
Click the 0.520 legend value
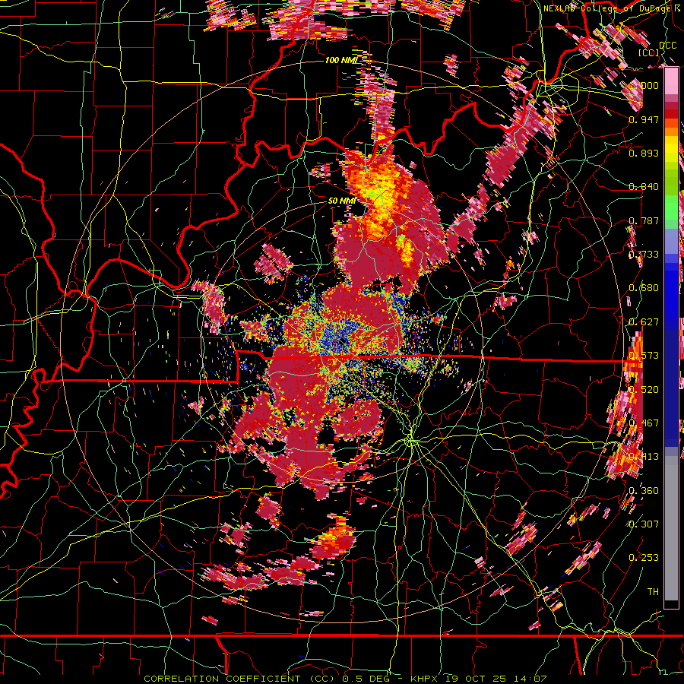coord(644,390)
